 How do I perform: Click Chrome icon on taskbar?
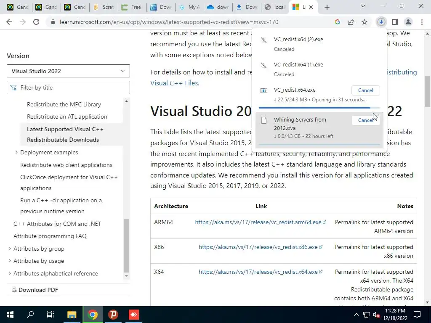93,315
